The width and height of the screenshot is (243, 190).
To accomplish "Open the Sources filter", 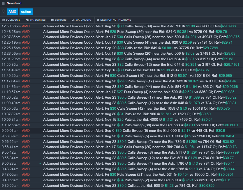I will [11, 20].
